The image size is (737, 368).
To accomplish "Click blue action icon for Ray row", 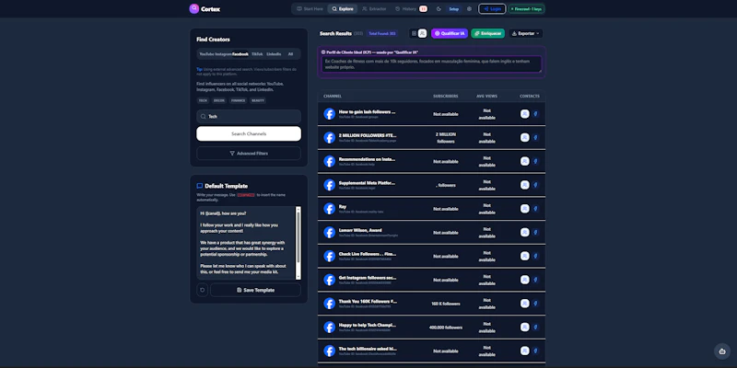I will [535, 209].
